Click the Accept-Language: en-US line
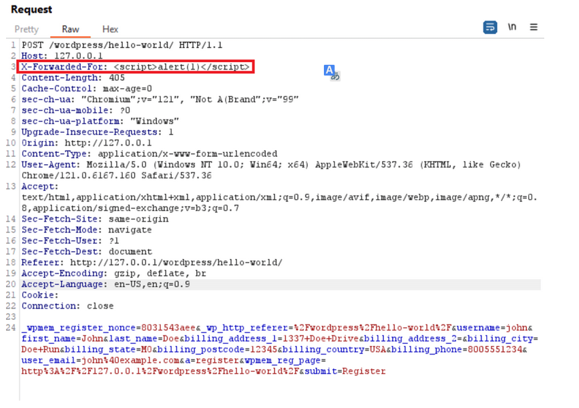579x408 pixels. 106,284
